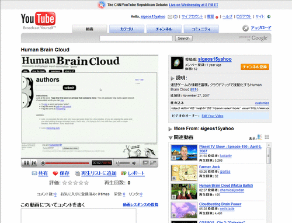Click the 履歴 history link
The height and width of the screenshot is (223, 292).
(x=210, y=17)
